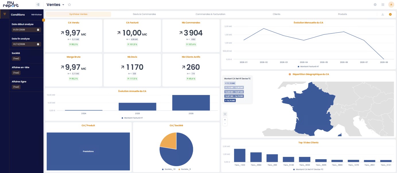Open the apps grid launcher

tap(383, 5)
